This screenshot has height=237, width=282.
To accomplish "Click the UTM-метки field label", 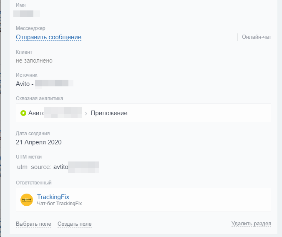I will [x=29, y=157].
